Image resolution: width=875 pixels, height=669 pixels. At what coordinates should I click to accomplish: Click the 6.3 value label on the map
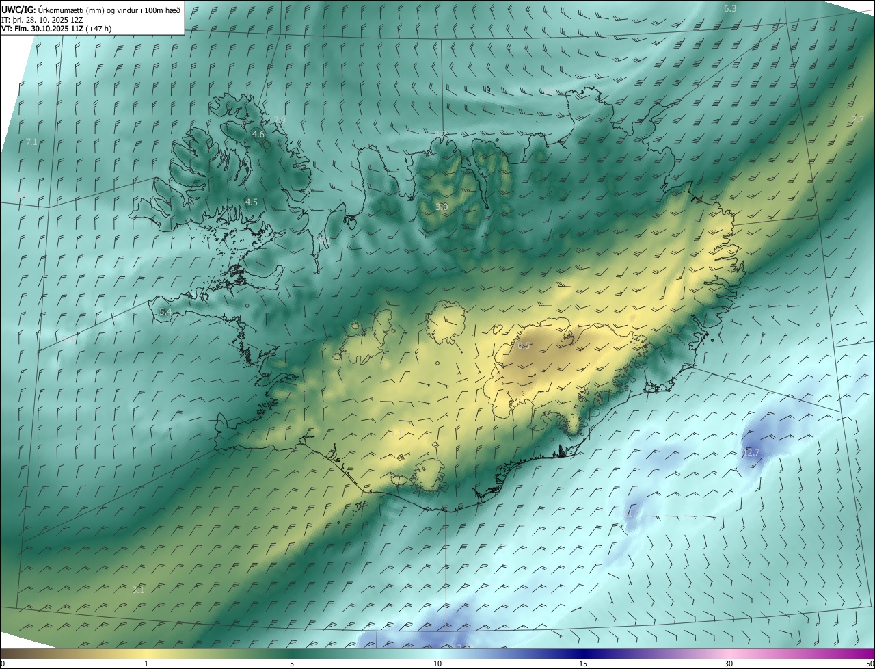click(730, 9)
